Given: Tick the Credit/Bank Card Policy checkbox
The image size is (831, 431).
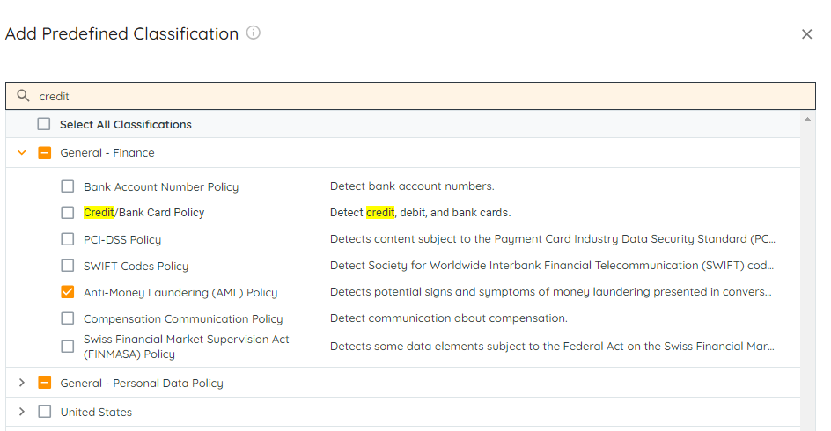Looking at the screenshot, I should pos(68,212).
